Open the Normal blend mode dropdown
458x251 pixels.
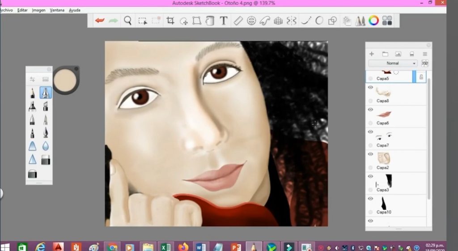(x=393, y=64)
